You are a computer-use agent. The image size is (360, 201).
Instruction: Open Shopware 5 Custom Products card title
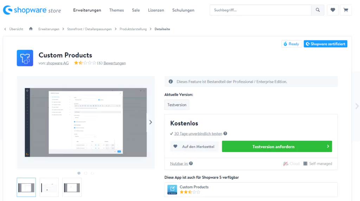coord(194,187)
